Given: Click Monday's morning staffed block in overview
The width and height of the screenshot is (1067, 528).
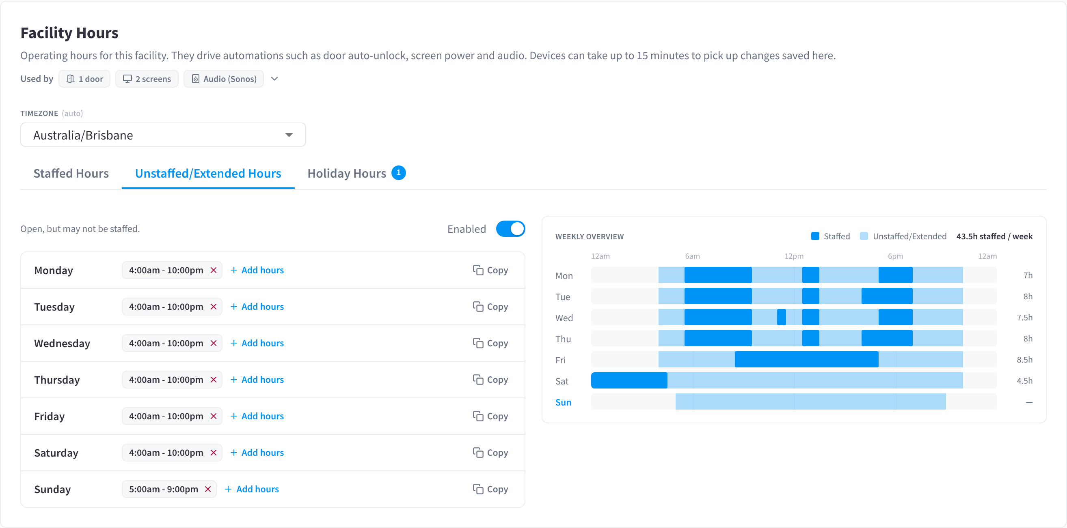Looking at the screenshot, I should coord(718,275).
